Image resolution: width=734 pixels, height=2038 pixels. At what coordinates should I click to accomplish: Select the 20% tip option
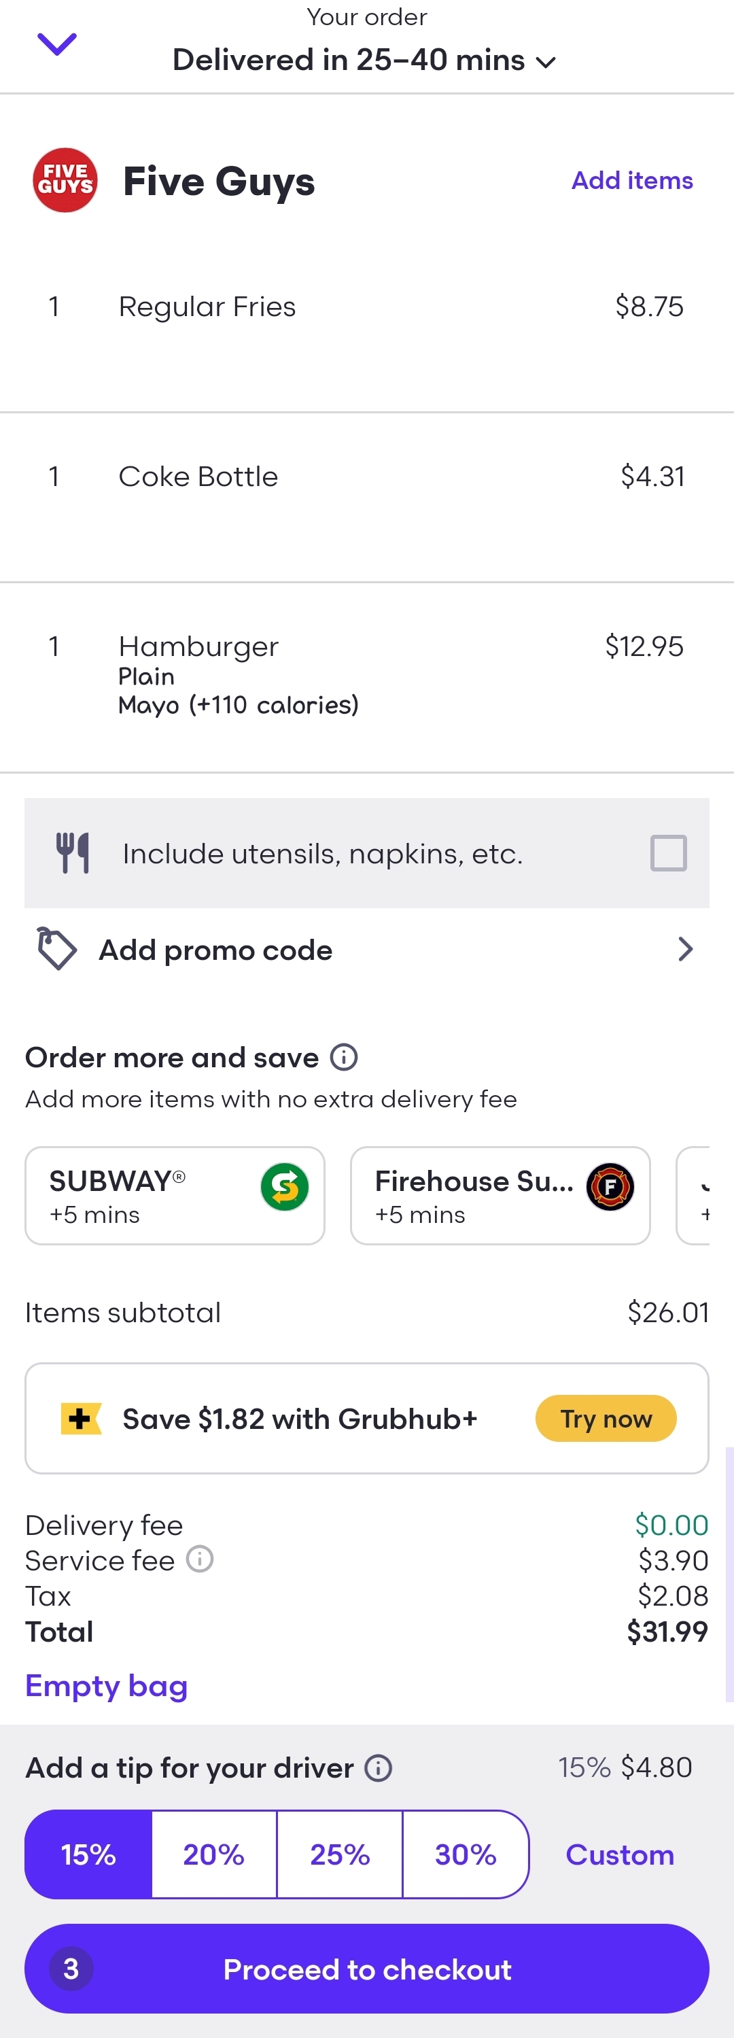(x=213, y=1854)
